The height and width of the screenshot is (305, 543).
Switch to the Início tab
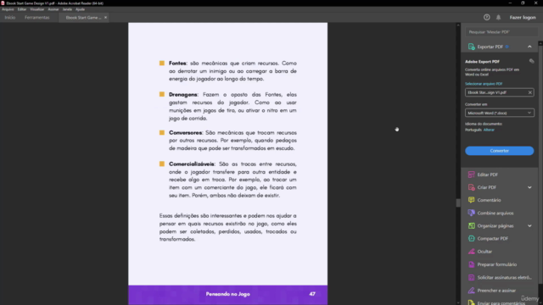(x=10, y=17)
